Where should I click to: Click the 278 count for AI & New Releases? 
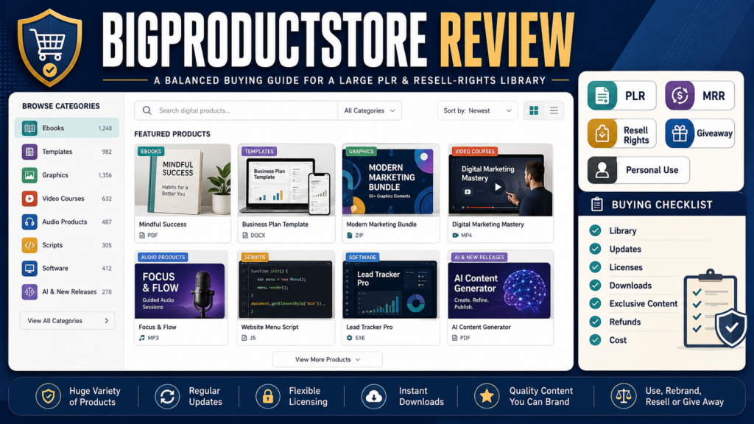(x=106, y=292)
